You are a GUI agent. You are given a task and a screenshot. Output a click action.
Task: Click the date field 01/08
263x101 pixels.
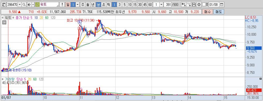tap(214, 5)
